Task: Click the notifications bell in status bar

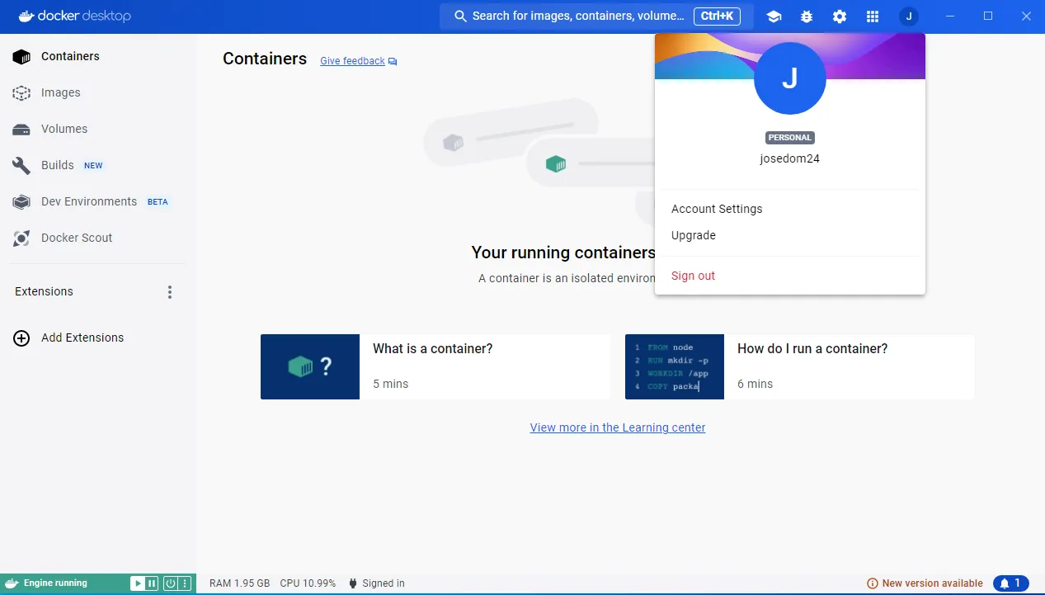Action: pos(1010,583)
